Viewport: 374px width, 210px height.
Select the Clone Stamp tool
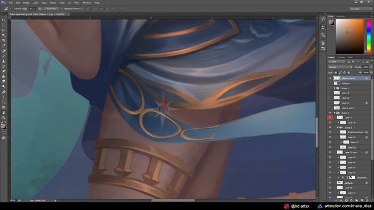click(x=4, y=61)
